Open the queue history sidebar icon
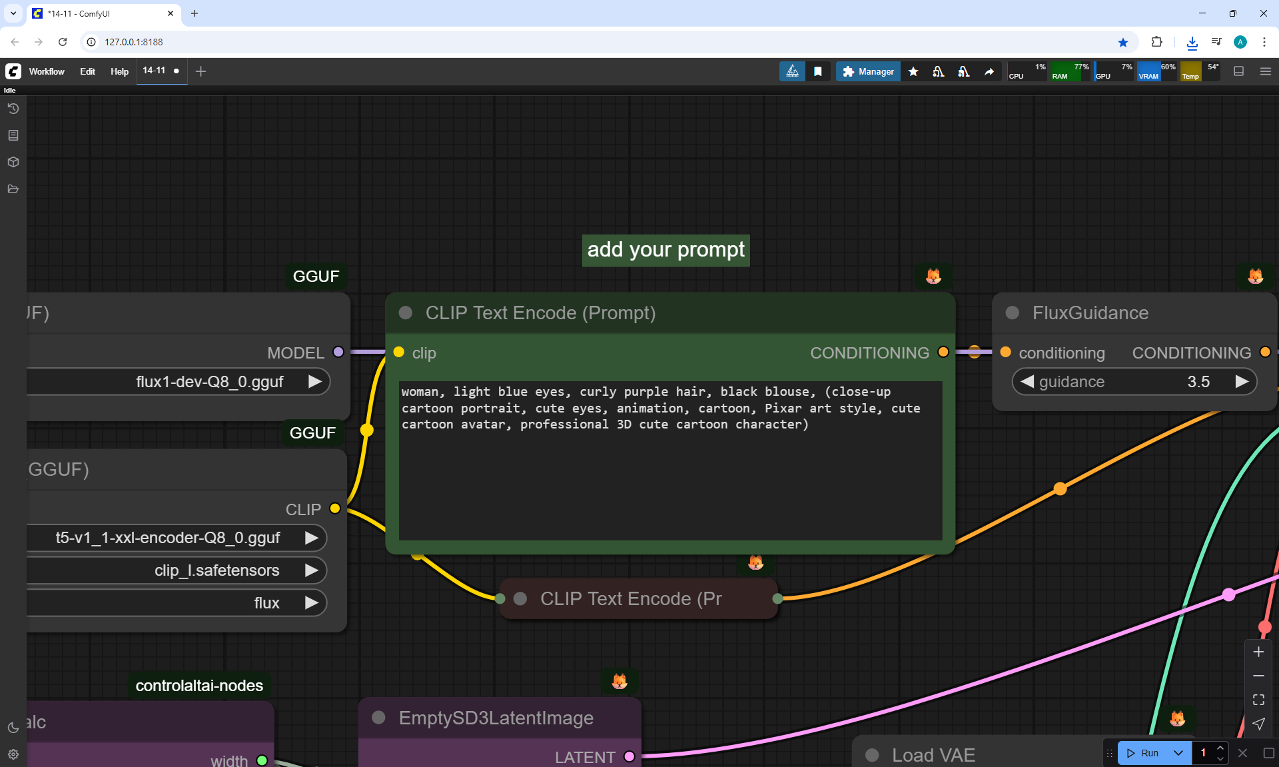Viewport: 1279px width, 767px height. [x=13, y=109]
